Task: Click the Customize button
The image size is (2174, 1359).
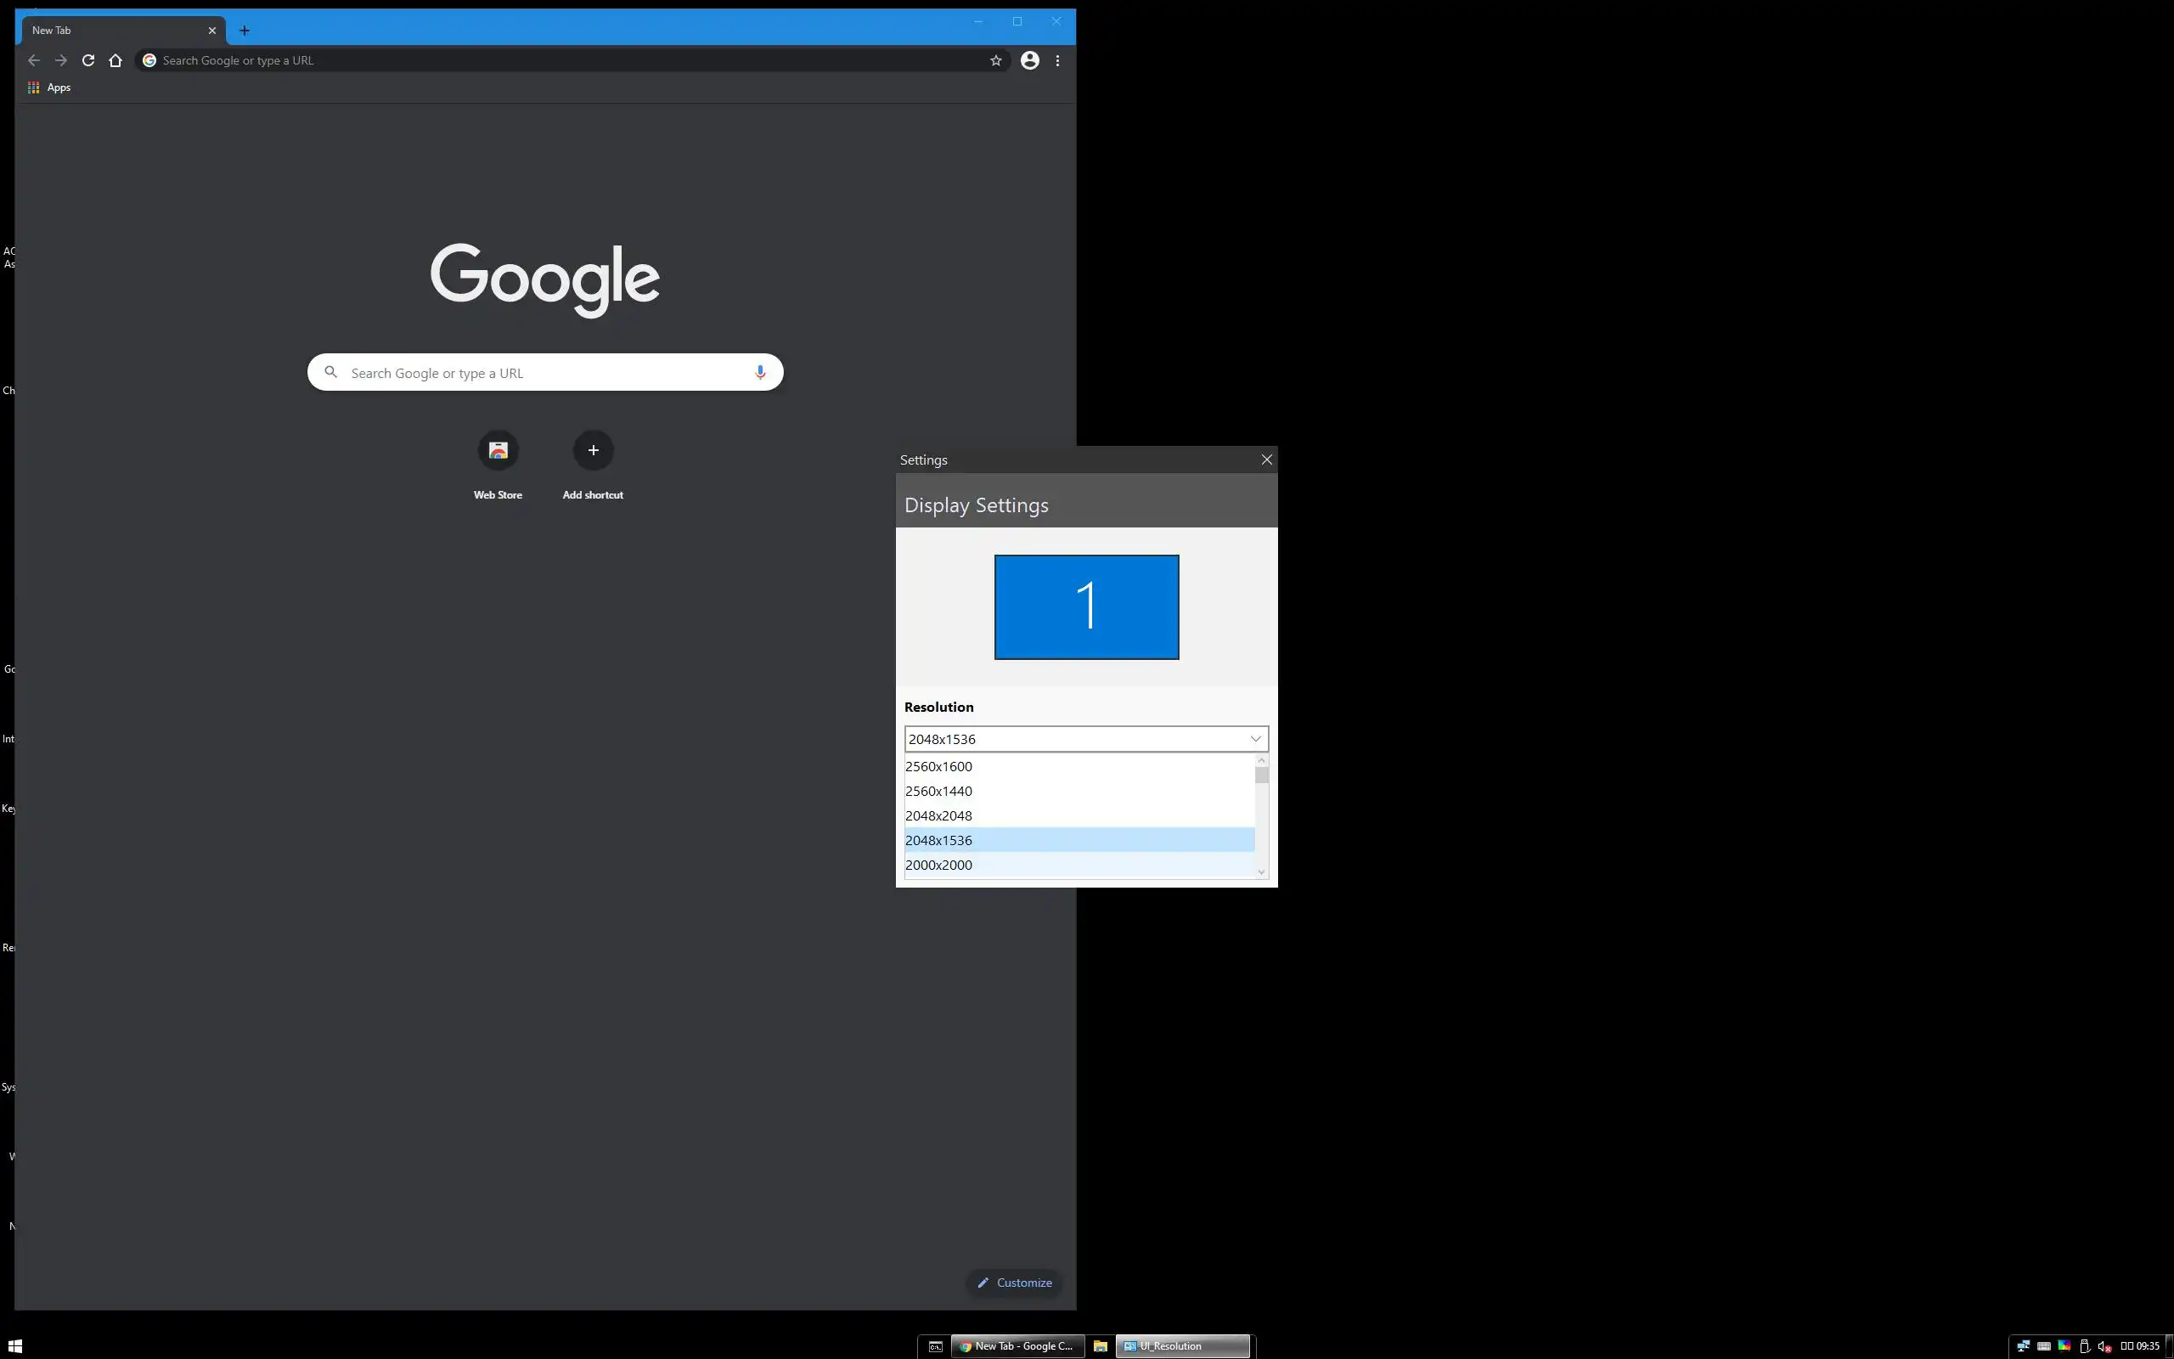Action: 1014,1283
